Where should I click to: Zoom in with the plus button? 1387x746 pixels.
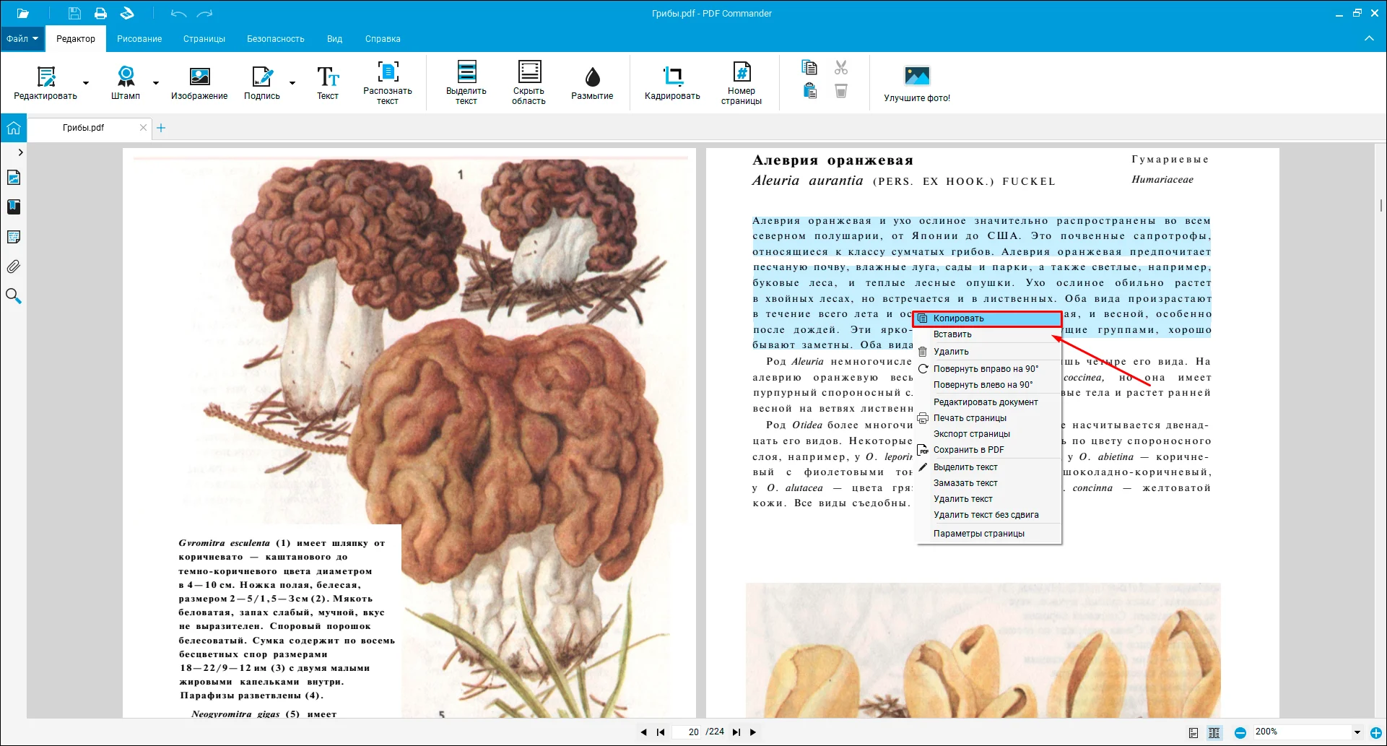click(1376, 733)
